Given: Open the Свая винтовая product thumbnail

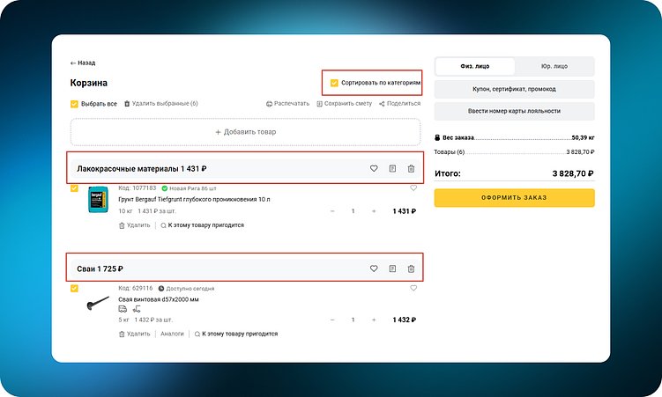Looking at the screenshot, I should [x=98, y=304].
